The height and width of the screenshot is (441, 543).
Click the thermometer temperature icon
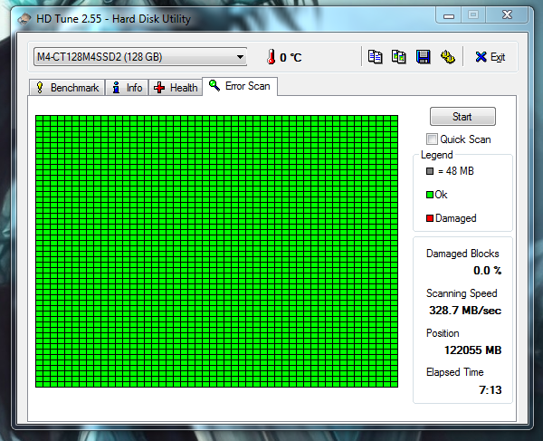(271, 57)
